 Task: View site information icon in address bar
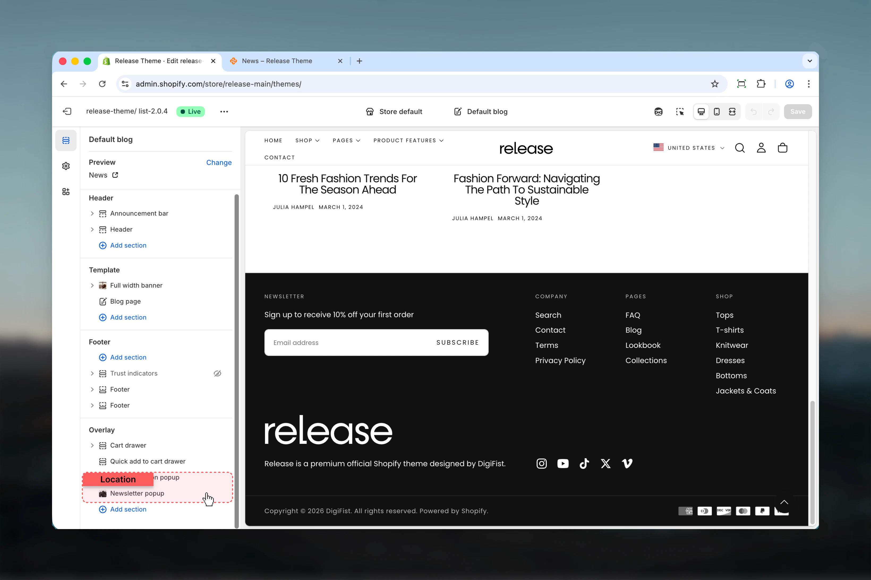point(125,84)
